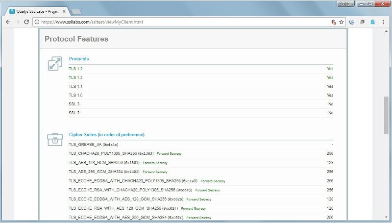
Task: Go back to the previous page
Action: [x=8, y=22]
